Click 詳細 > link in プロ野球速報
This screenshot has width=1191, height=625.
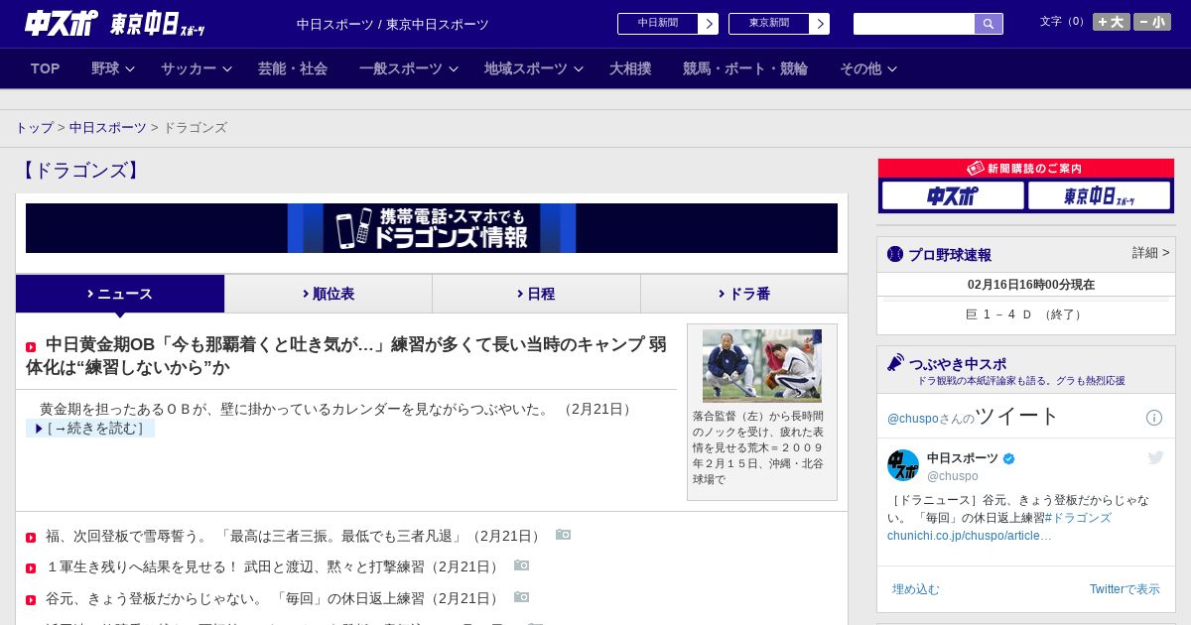click(1151, 253)
